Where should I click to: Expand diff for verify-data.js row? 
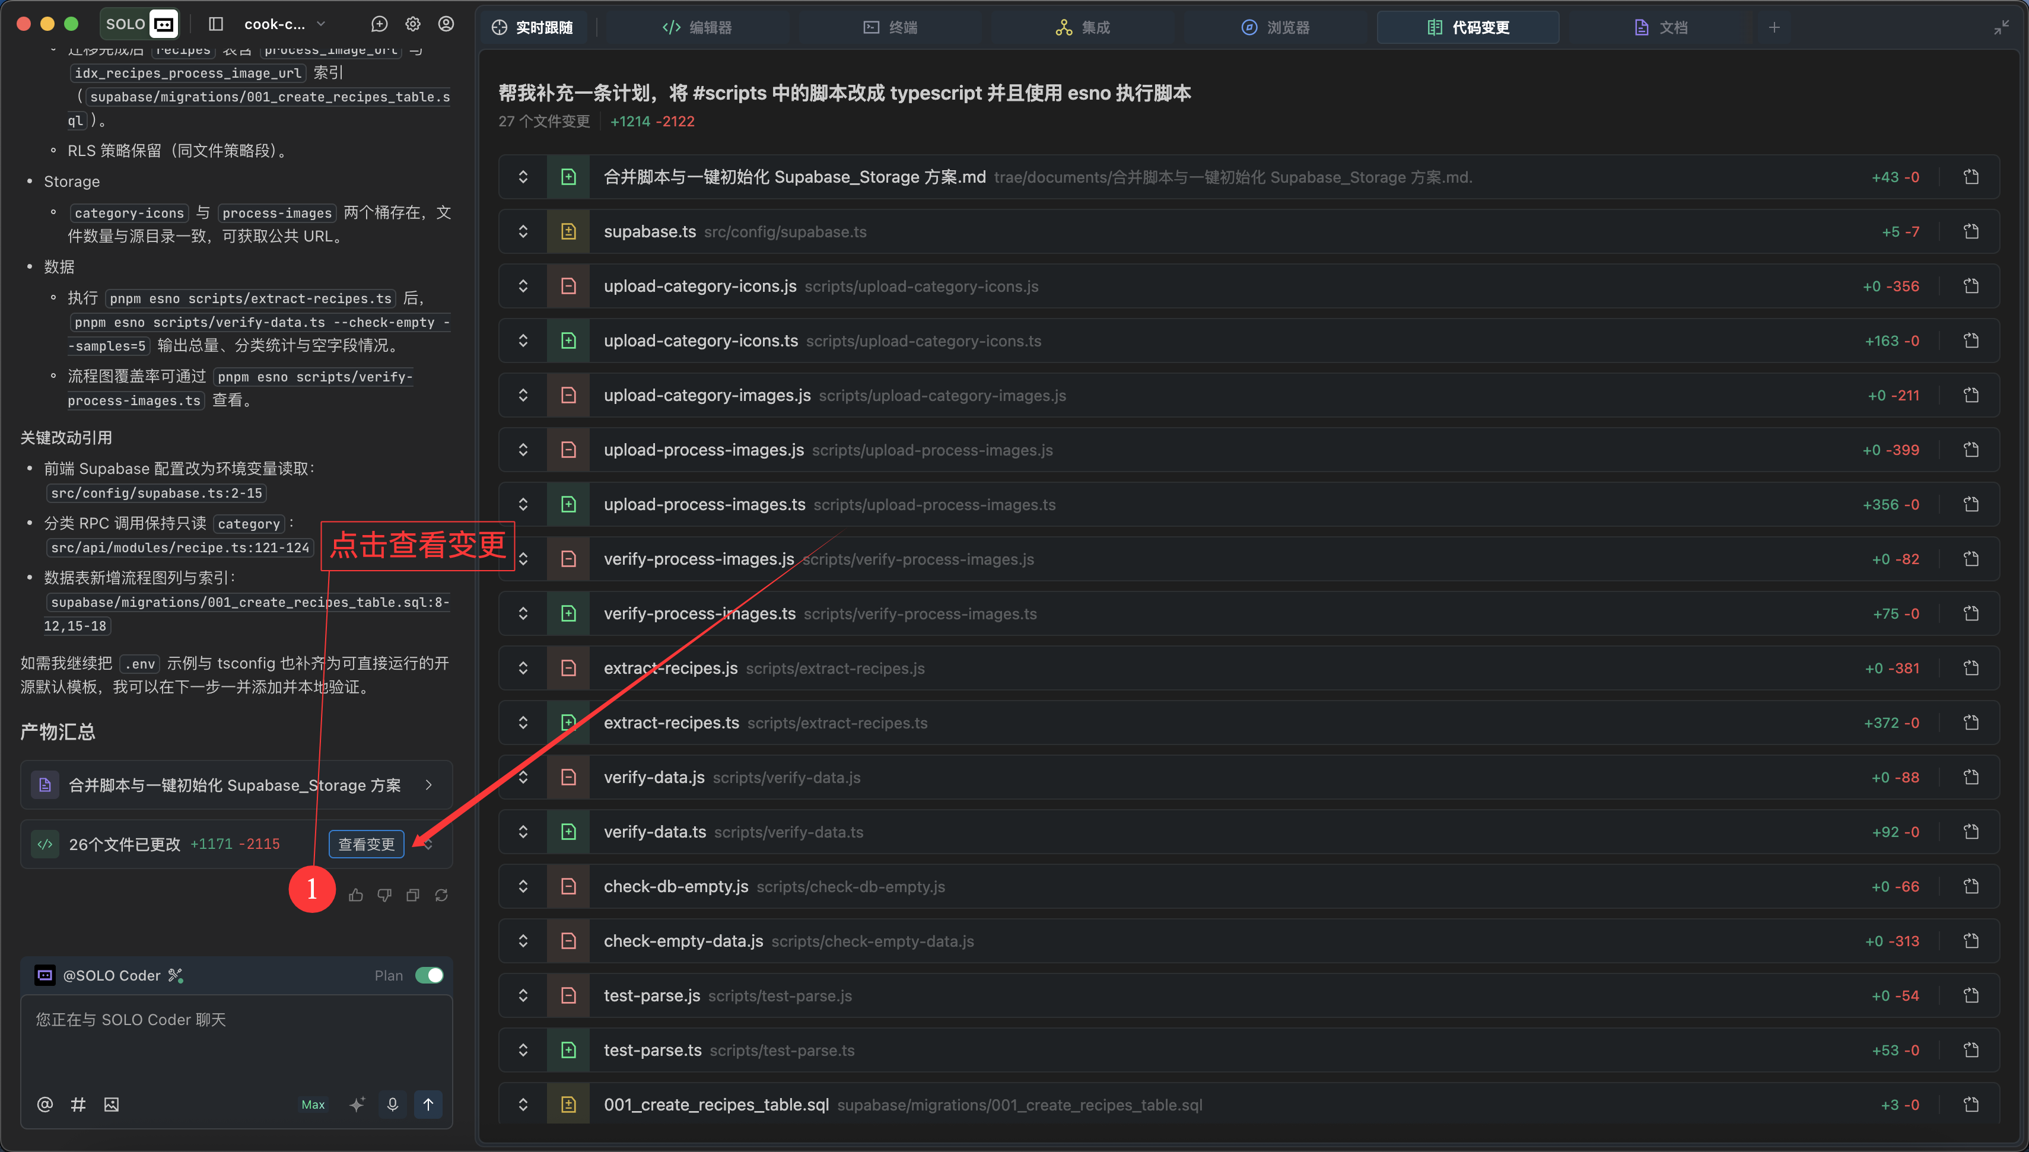[x=523, y=778]
